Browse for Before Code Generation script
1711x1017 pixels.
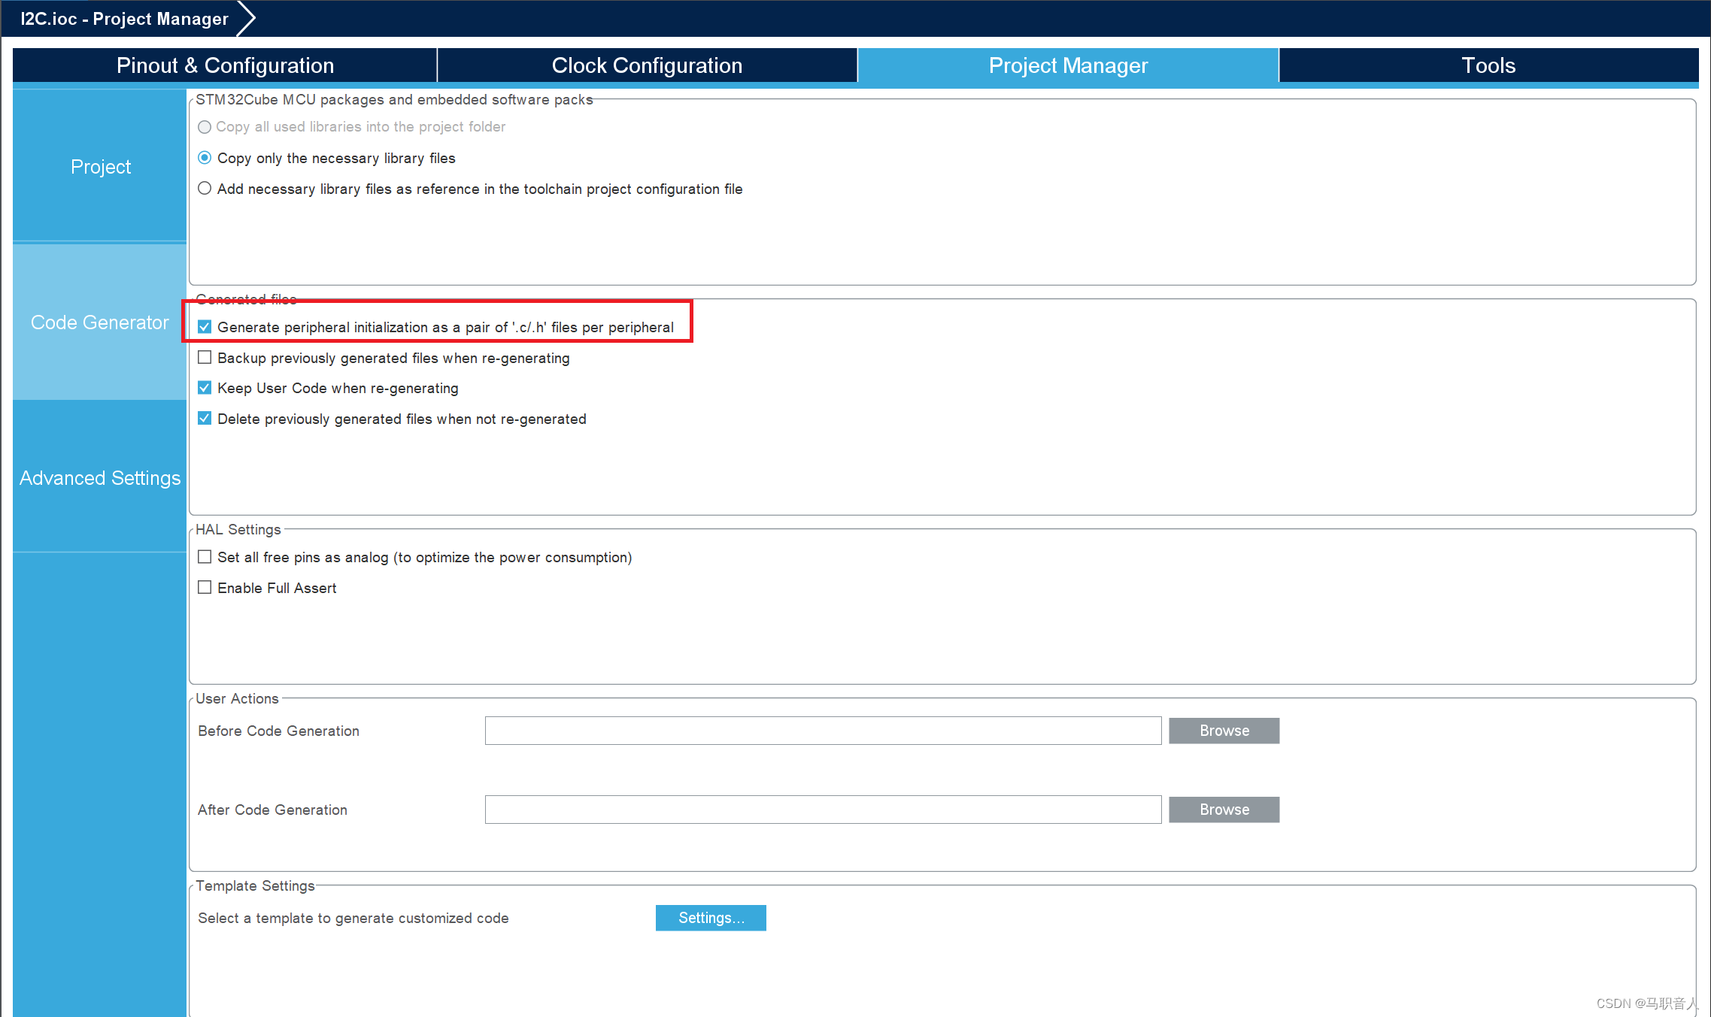1224,731
